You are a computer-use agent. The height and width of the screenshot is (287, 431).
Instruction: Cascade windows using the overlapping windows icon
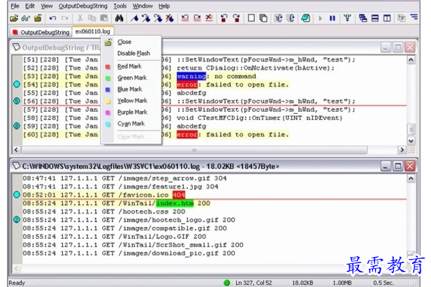coord(363,18)
